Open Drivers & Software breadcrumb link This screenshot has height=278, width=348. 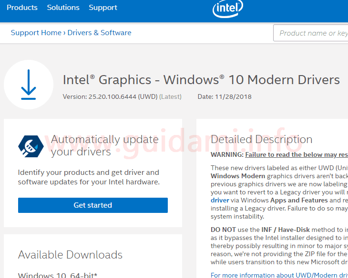[99, 33]
